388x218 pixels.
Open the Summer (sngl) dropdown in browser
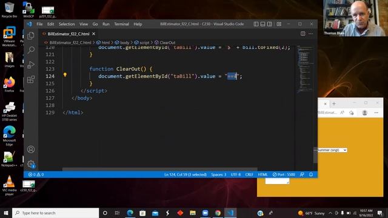coord(332,150)
